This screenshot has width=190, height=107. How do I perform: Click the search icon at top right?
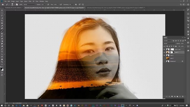tap(181, 4)
